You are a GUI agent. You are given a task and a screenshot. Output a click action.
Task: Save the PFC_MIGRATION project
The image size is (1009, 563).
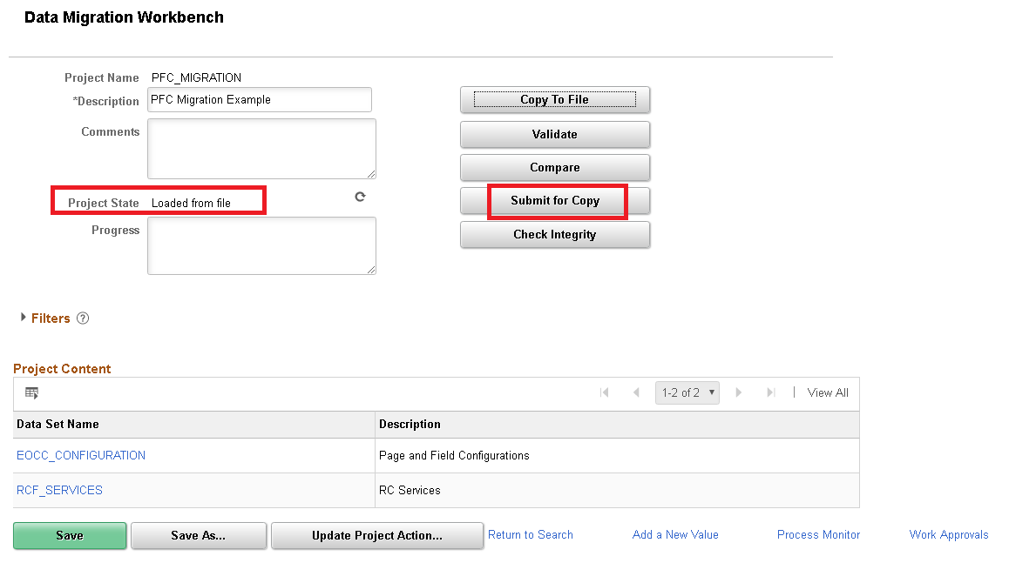click(69, 535)
